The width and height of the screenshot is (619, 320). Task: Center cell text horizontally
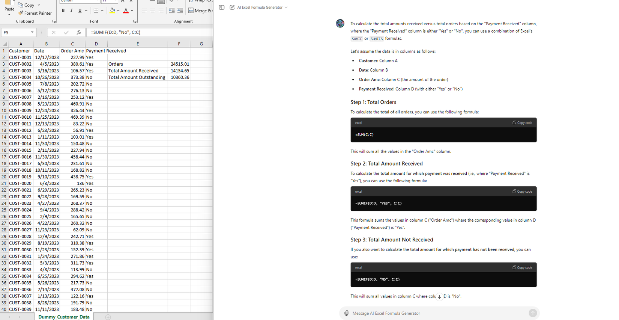(152, 11)
